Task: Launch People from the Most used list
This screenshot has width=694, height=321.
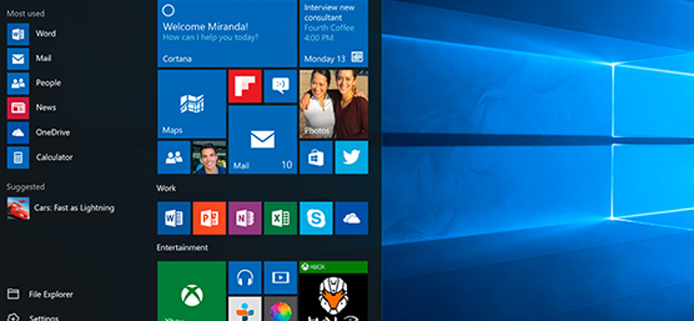Action: click(x=34, y=83)
